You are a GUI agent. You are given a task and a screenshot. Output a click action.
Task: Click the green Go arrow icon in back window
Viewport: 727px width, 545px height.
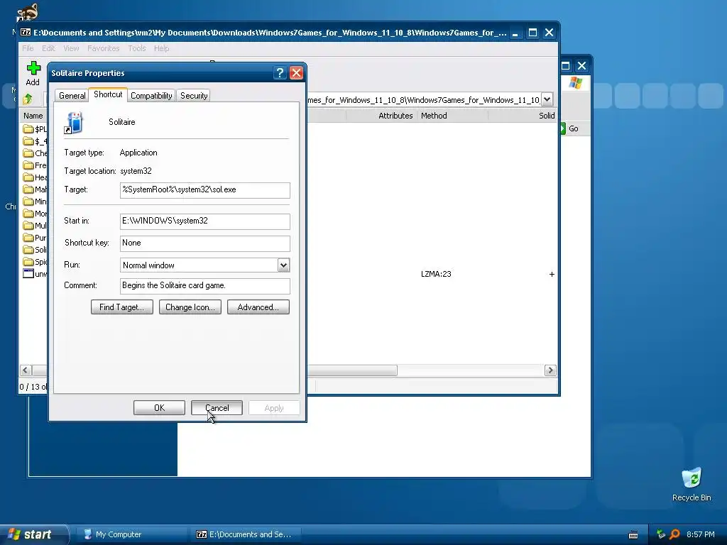563,128
